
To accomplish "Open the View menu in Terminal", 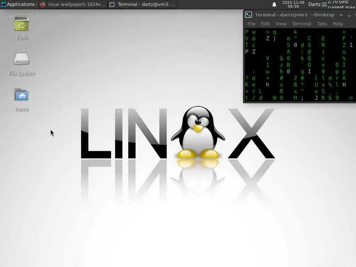I will pos(281,24).
